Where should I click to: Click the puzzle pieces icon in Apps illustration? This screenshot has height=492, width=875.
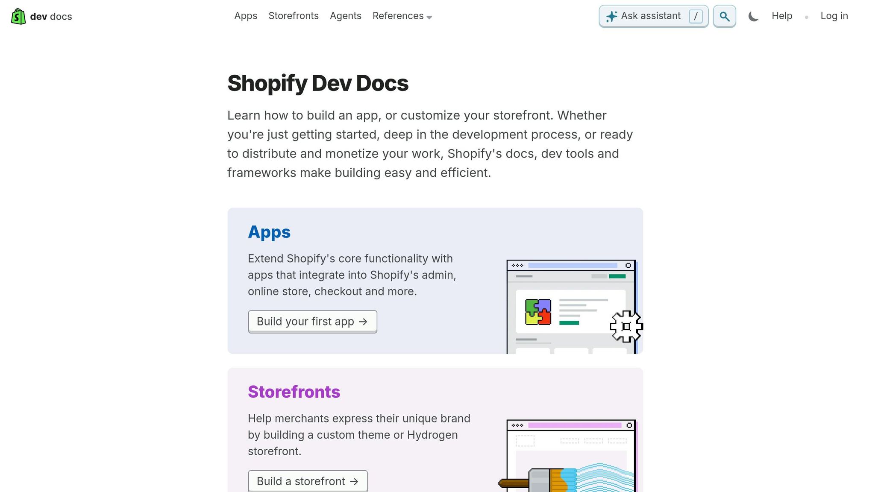pyautogui.click(x=538, y=312)
